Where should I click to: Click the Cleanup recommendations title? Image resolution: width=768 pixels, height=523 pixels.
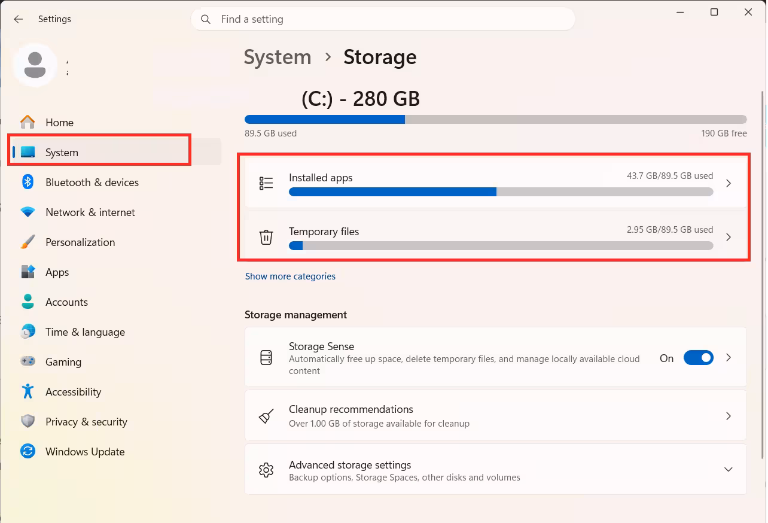(x=351, y=409)
